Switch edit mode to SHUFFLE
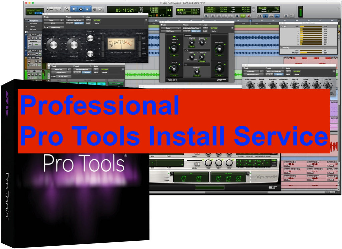This screenshot has height=249, width=342. (30, 10)
